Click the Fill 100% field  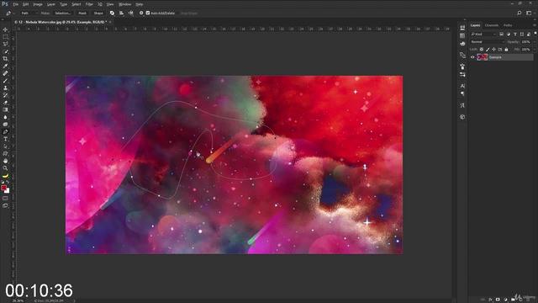coord(526,50)
